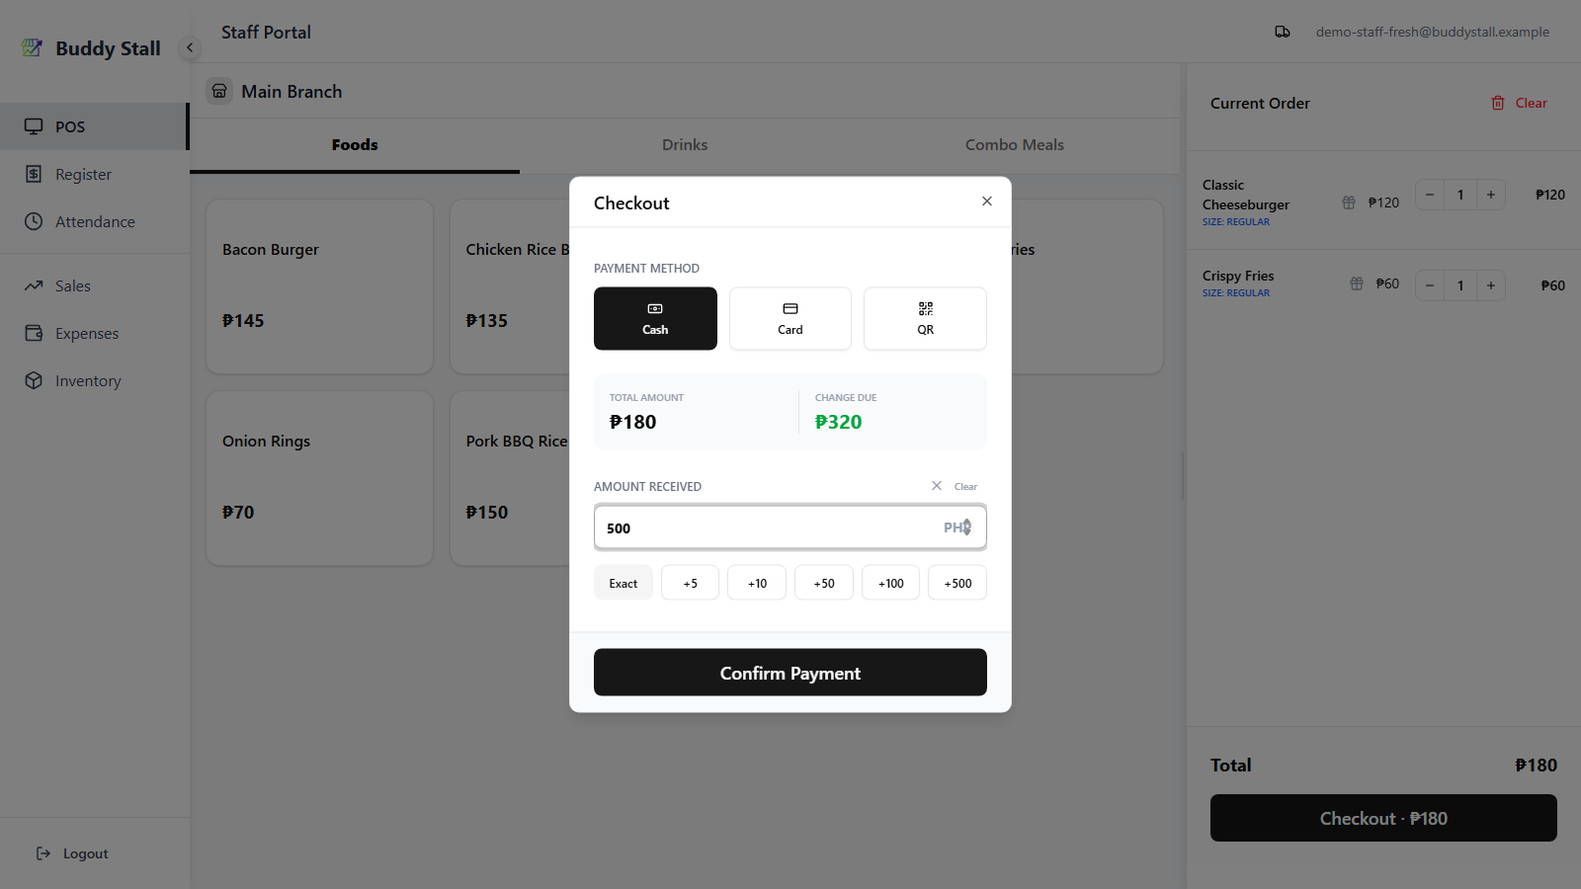Click the gift icon for Crispy Fries
Image resolution: width=1581 pixels, height=889 pixels.
1357,283
